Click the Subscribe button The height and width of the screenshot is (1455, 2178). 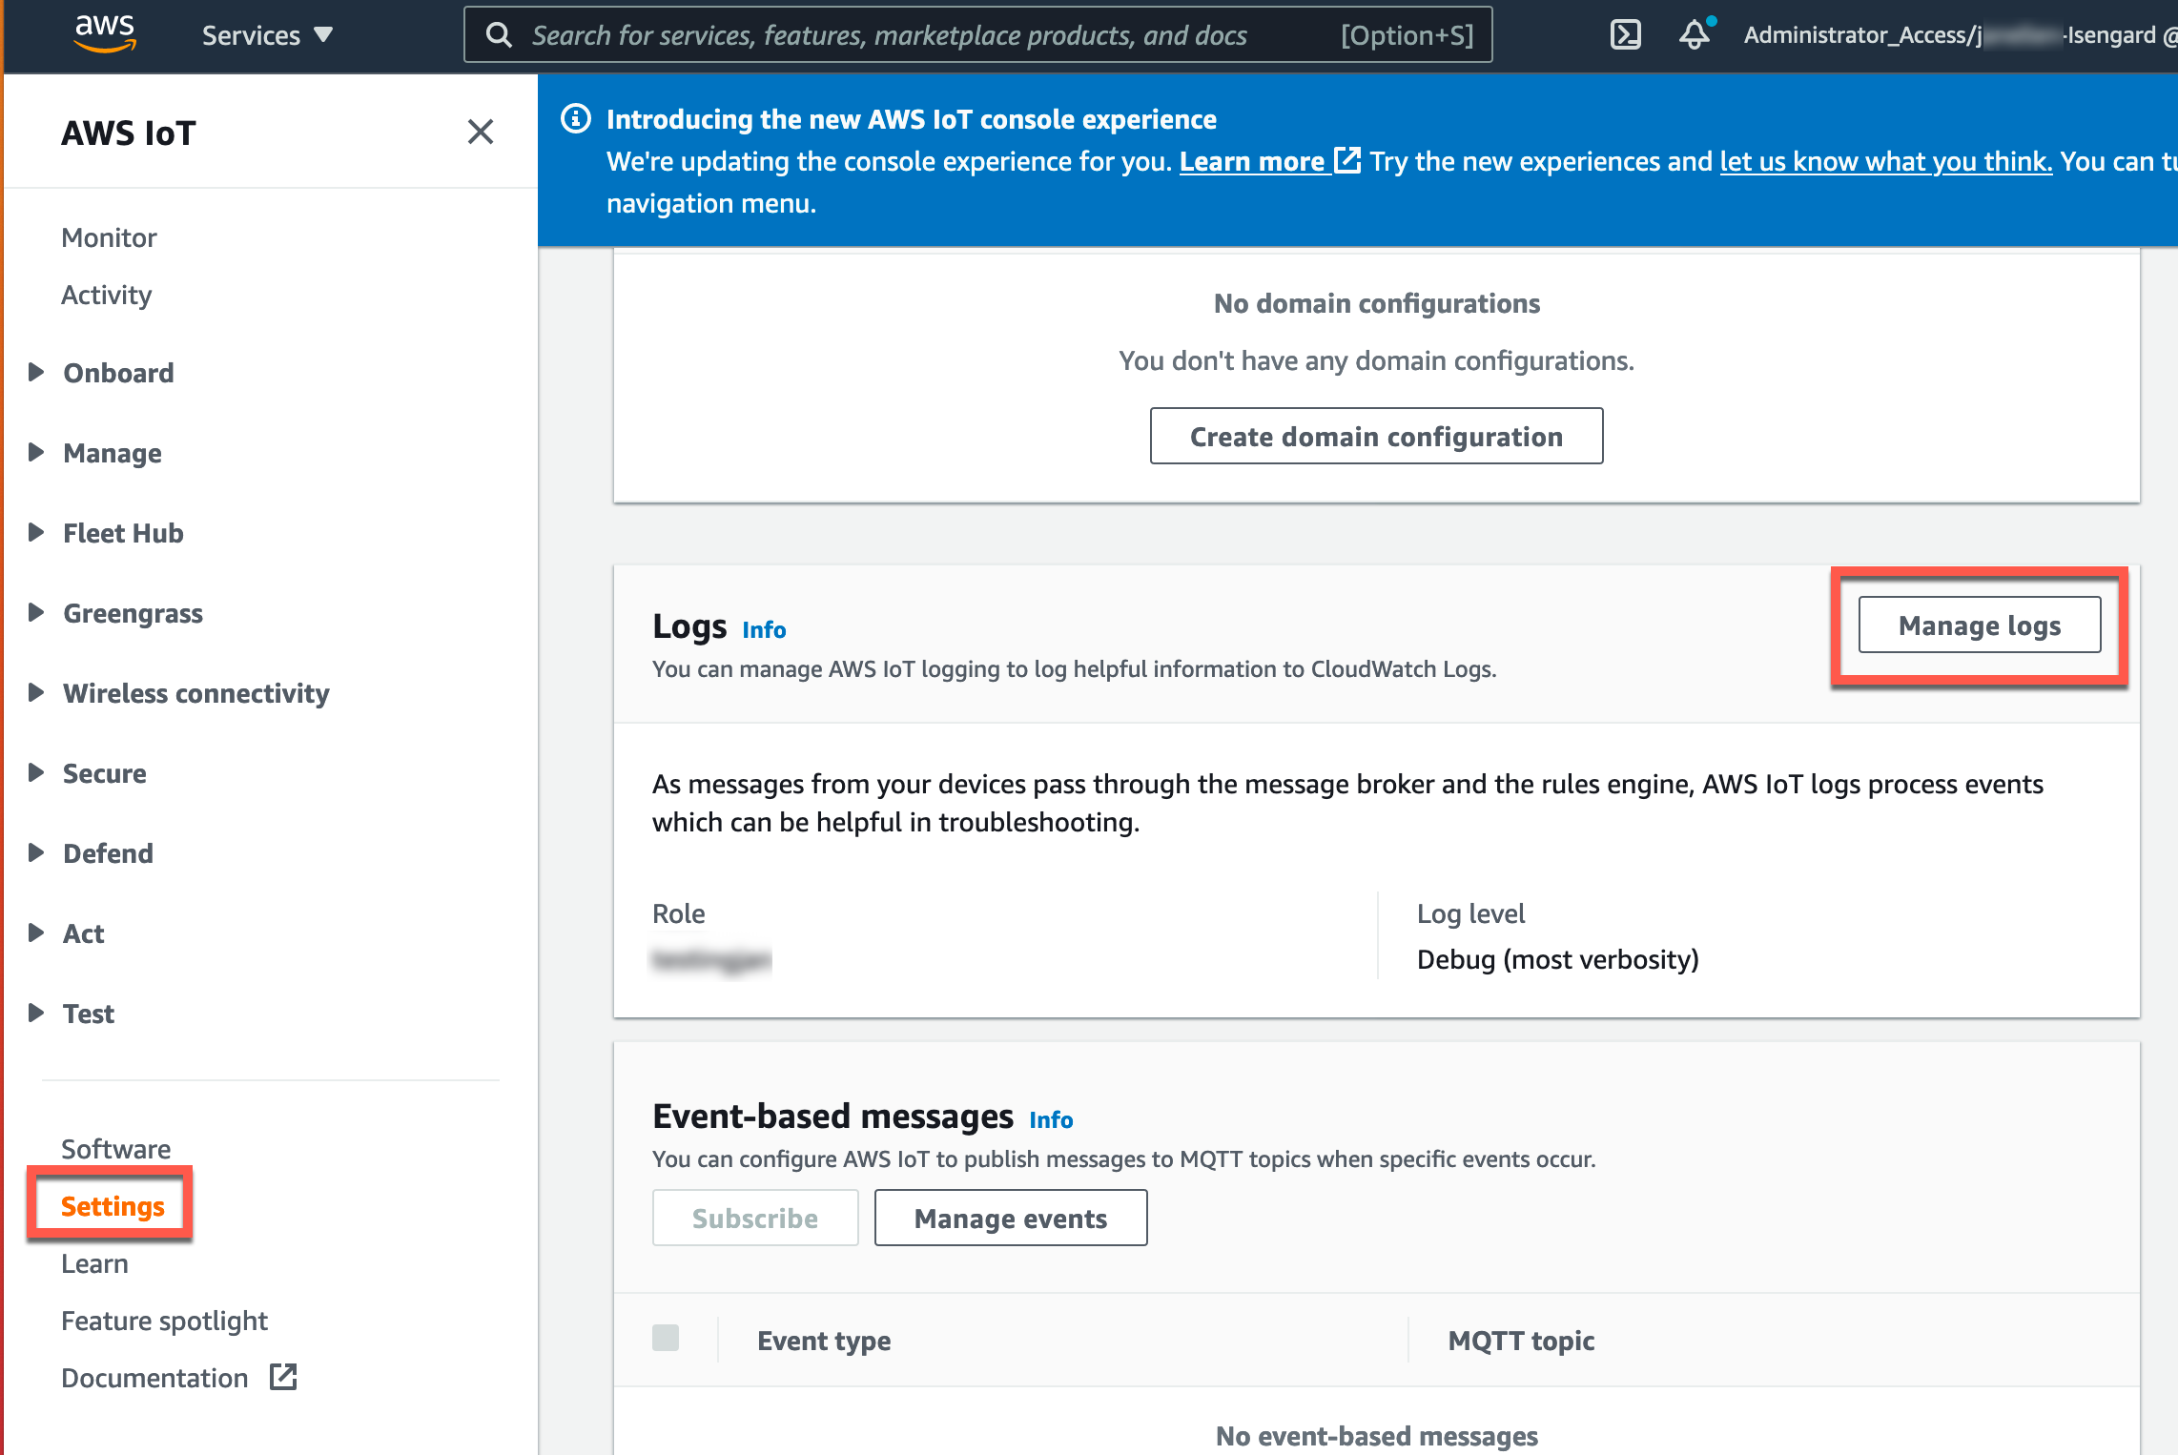click(755, 1218)
